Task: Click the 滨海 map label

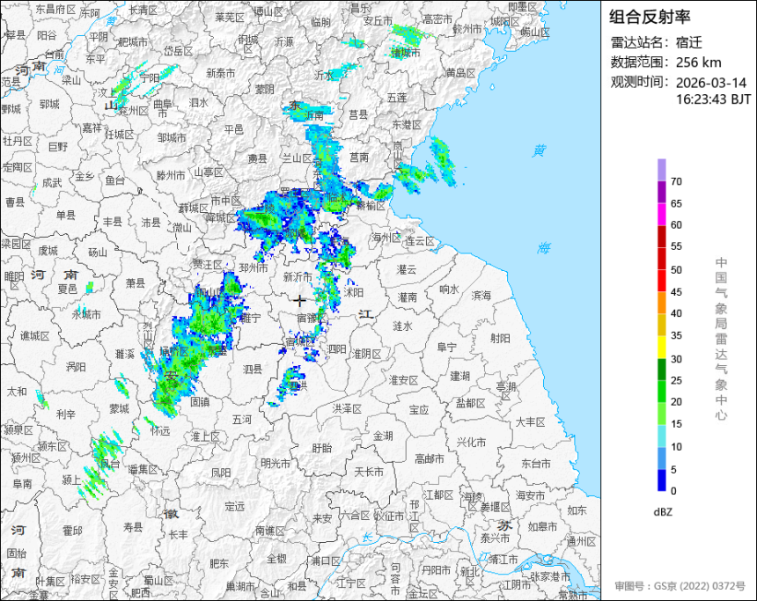Action: (x=481, y=295)
